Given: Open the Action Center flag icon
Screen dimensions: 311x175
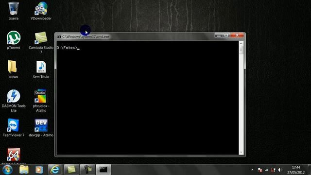Looking at the screenshot, I should pos(259,170).
